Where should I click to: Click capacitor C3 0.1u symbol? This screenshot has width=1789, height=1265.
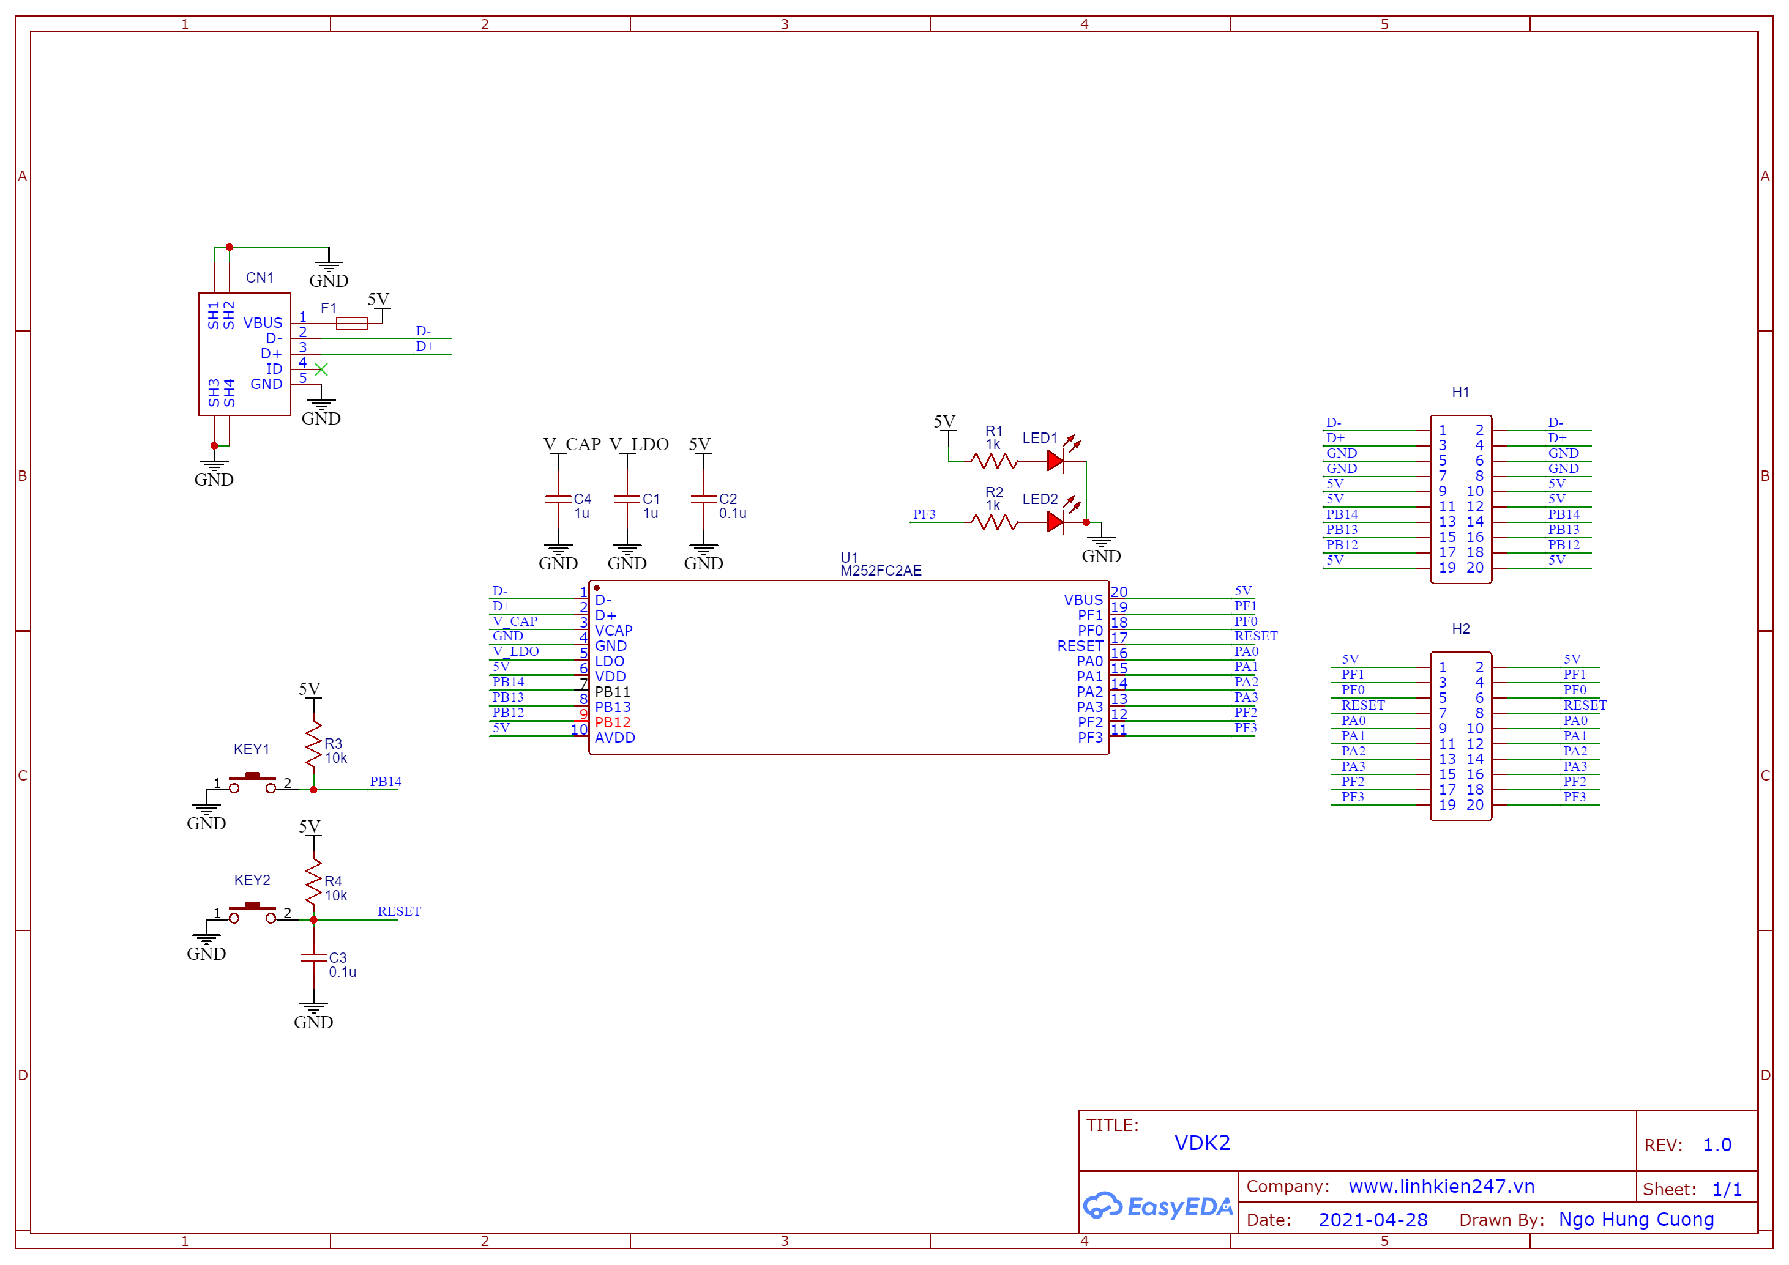coord(313,959)
